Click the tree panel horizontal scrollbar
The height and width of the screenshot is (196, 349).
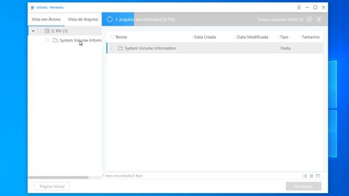click(x=58, y=177)
